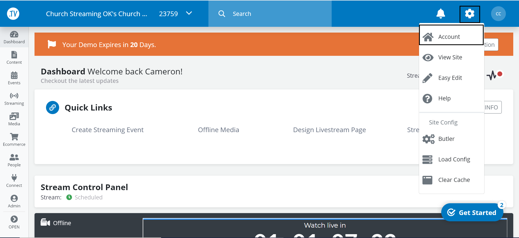Viewport: 519px width, 238px height.
Task: Open the CC user avatar menu
Action: tap(498, 14)
